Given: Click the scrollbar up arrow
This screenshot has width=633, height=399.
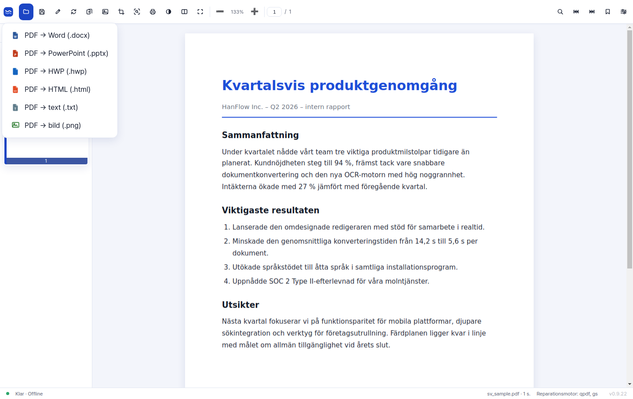Looking at the screenshot, I should [629, 27].
